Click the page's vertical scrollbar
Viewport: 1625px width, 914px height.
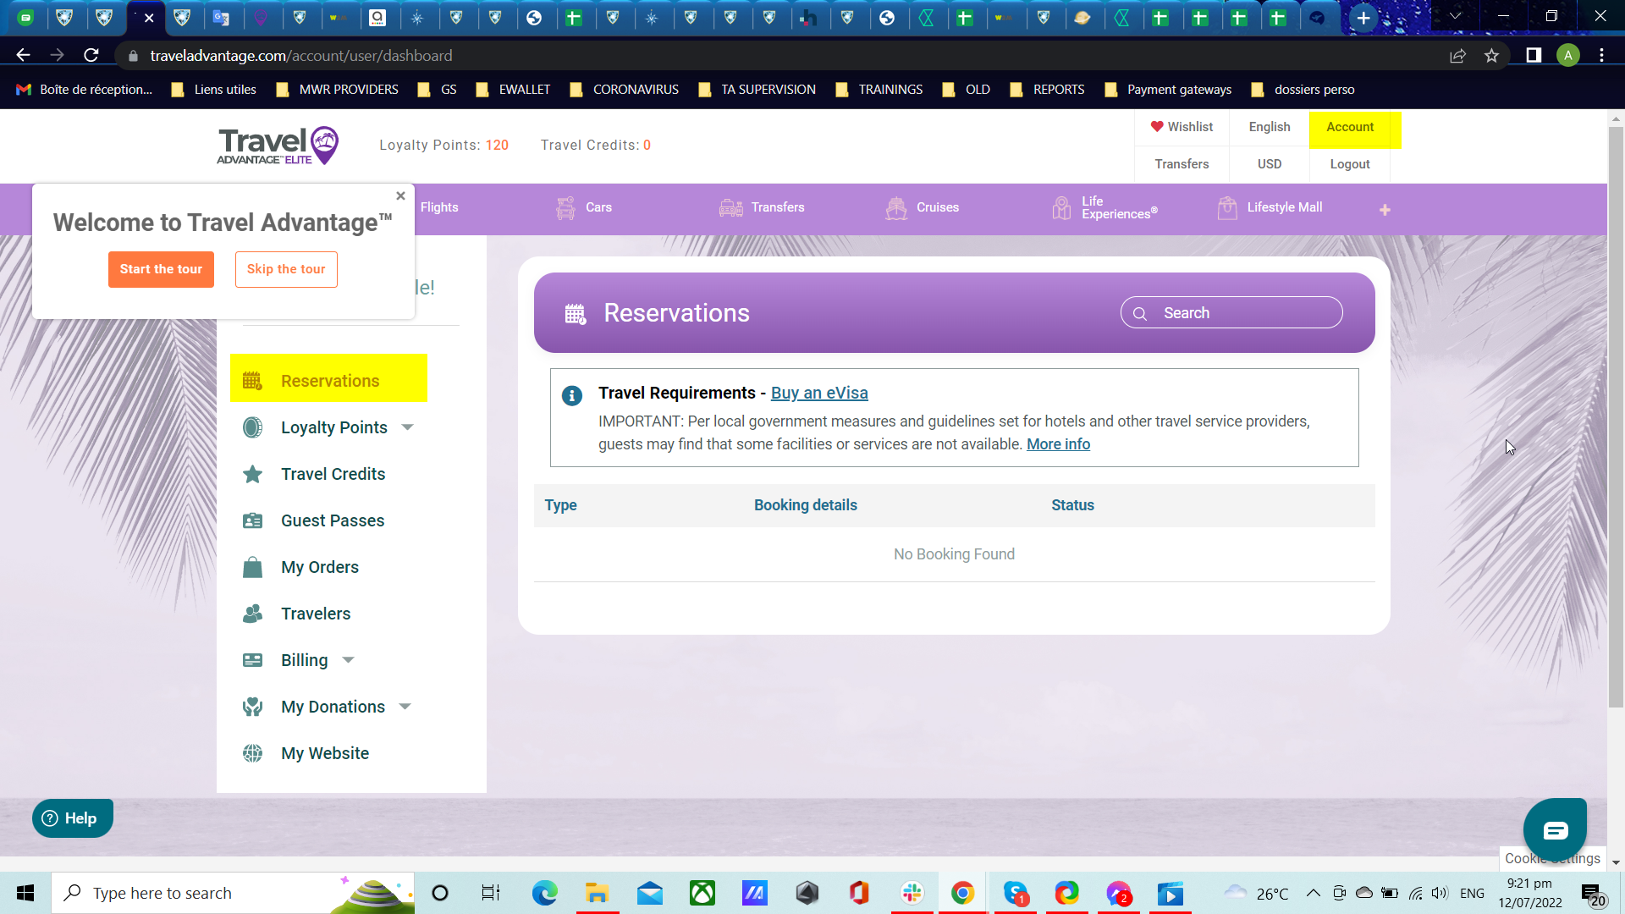click(x=1616, y=415)
